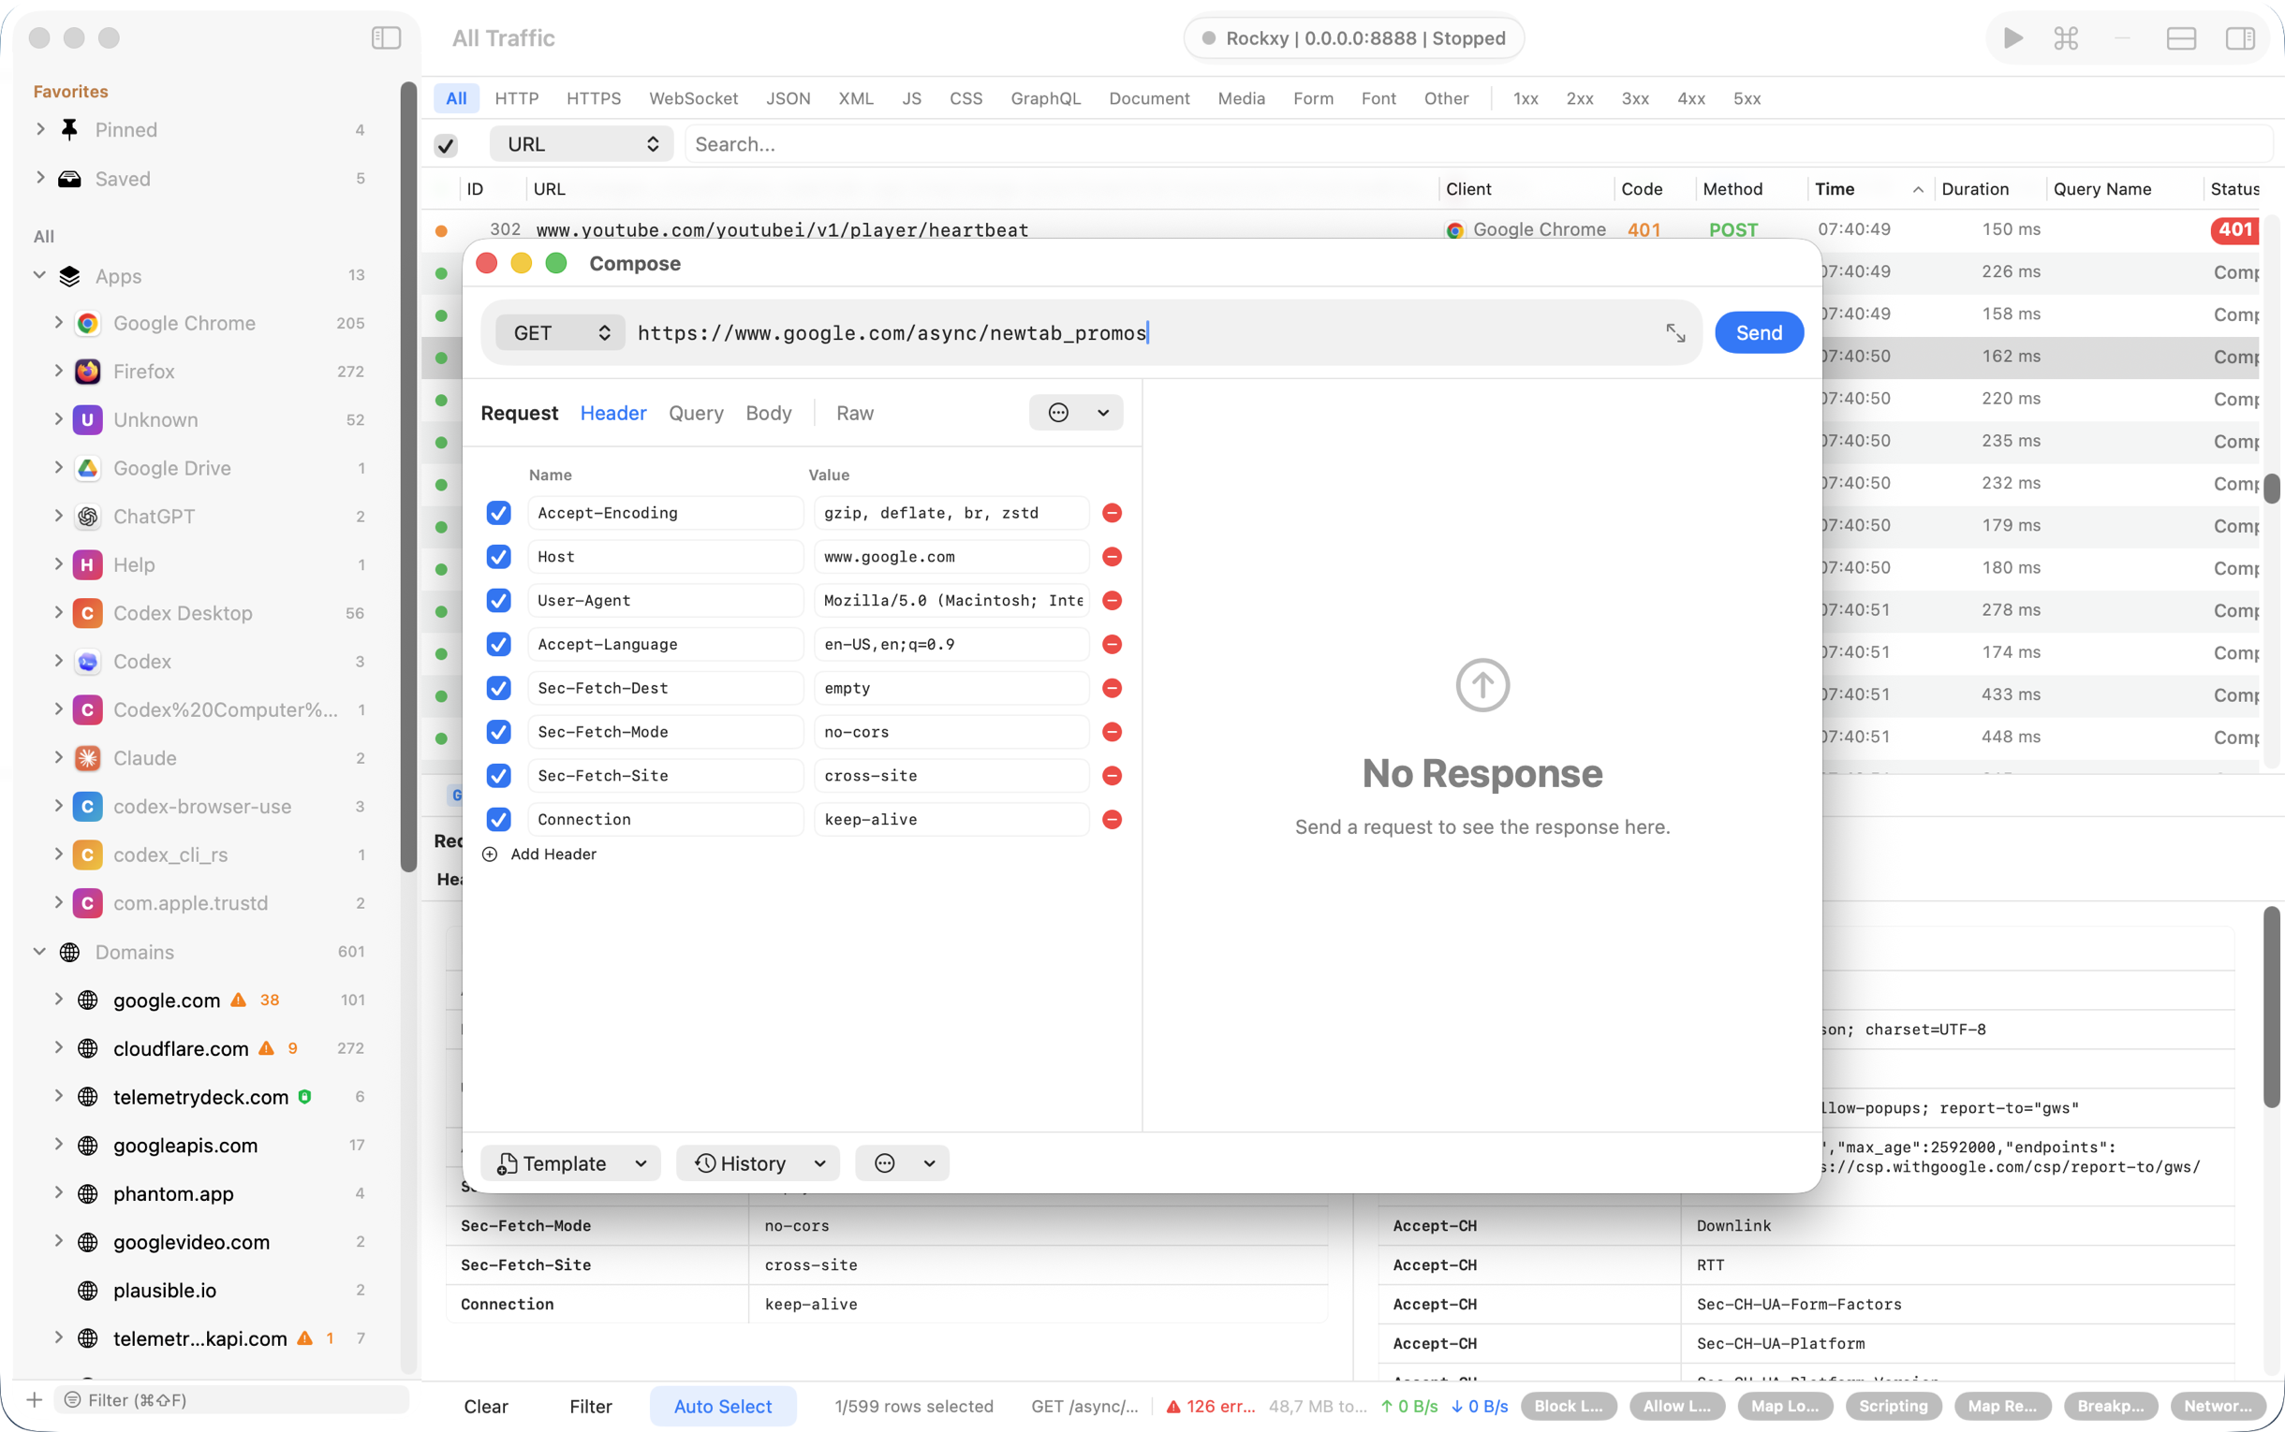Open the bottom ellipsis more dropdown
This screenshot has width=2285, height=1432.
point(902,1163)
